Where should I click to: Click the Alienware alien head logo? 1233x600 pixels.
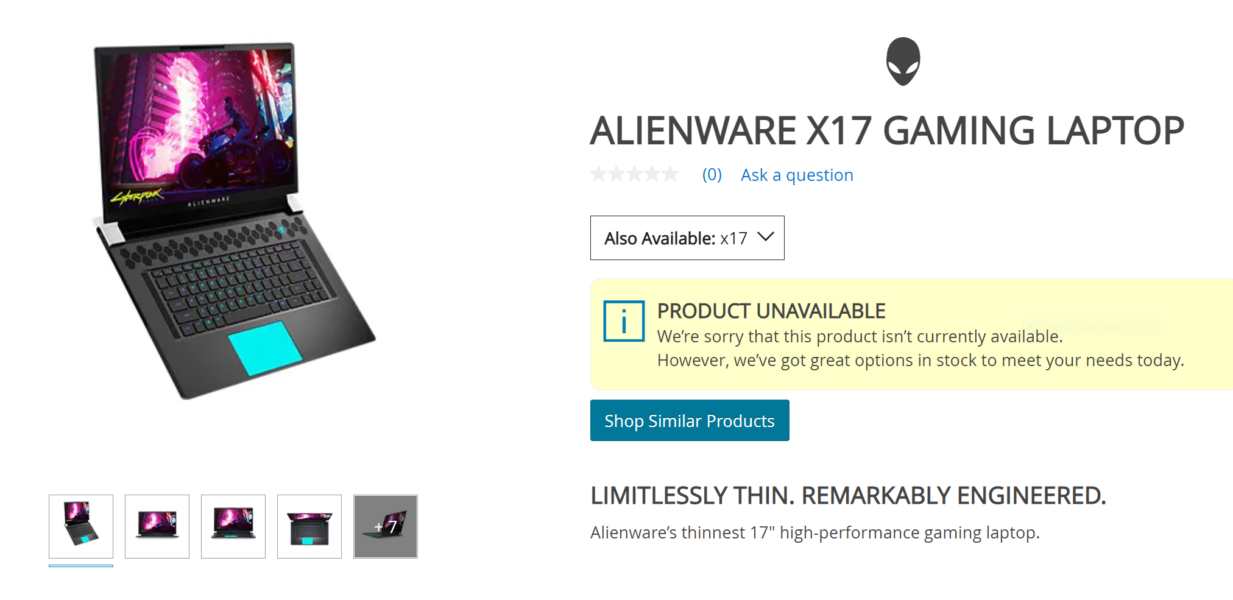pos(903,62)
